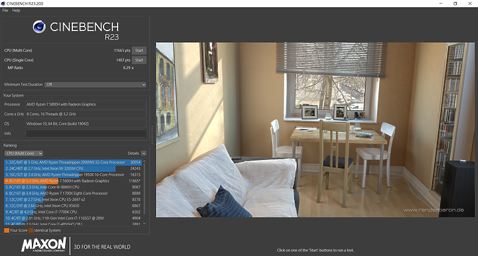The image size is (478, 256).
Task: Start the CPU Multi Core test
Action: click(x=139, y=50)
